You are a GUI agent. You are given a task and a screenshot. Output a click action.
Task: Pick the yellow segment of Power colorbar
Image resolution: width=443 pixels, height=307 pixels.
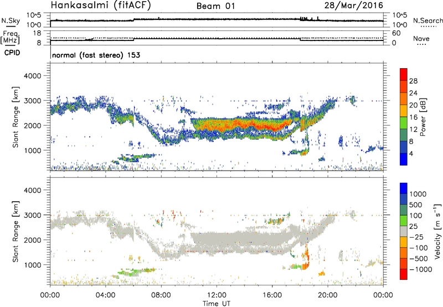point(404,111)
